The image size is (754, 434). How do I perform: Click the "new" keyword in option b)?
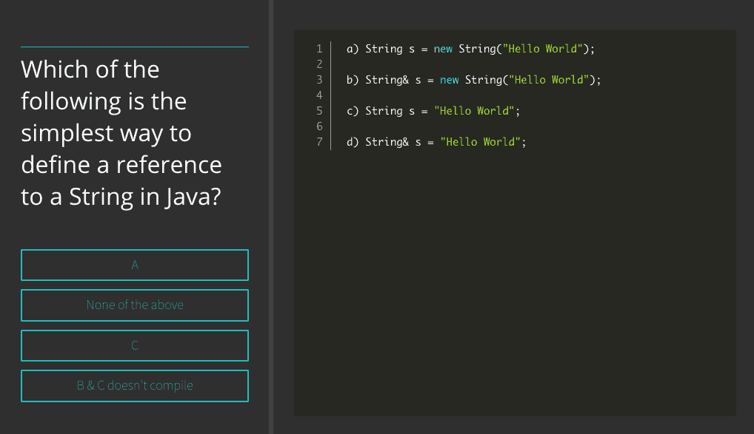pyautogui.click(x=449, y=80)
